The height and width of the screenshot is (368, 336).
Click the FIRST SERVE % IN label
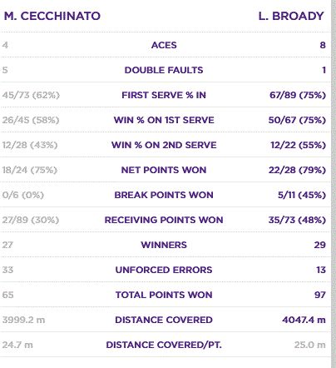(x=164, y=95)
